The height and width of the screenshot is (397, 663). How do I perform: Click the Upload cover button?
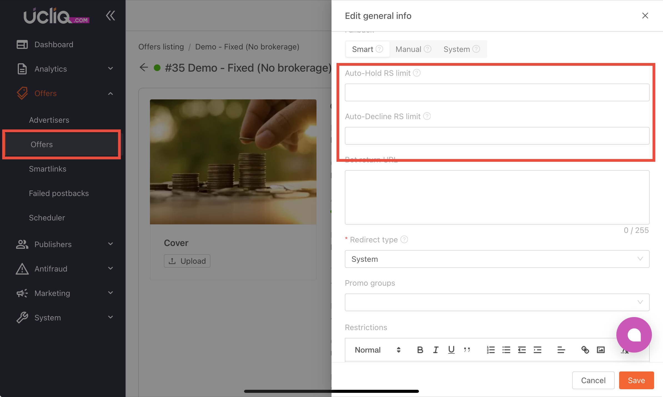click(187, 261)
